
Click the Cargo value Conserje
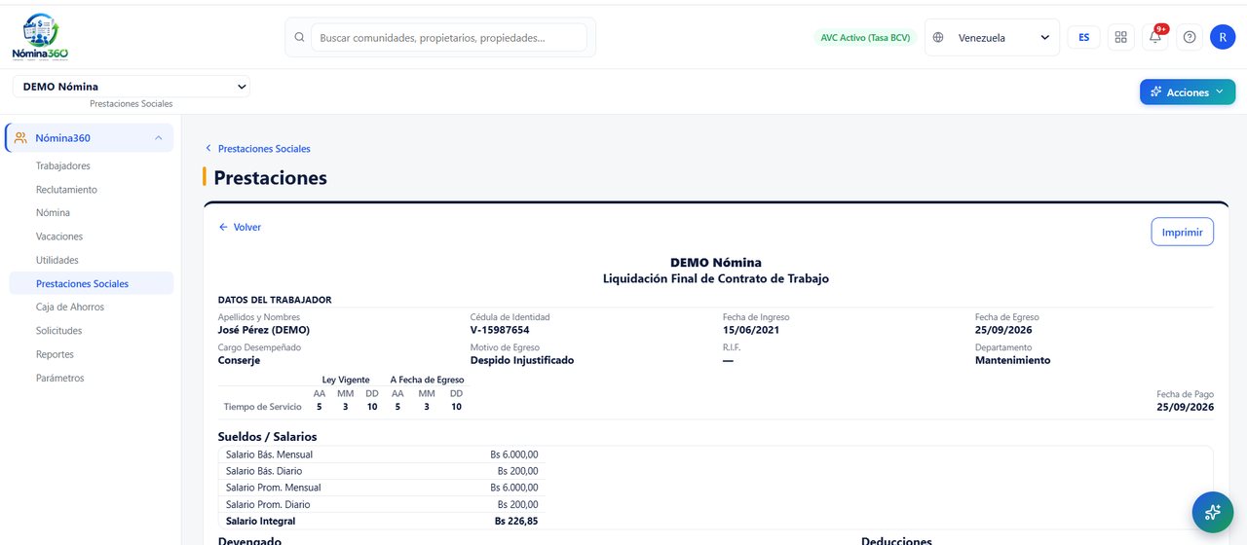[239, 360]
